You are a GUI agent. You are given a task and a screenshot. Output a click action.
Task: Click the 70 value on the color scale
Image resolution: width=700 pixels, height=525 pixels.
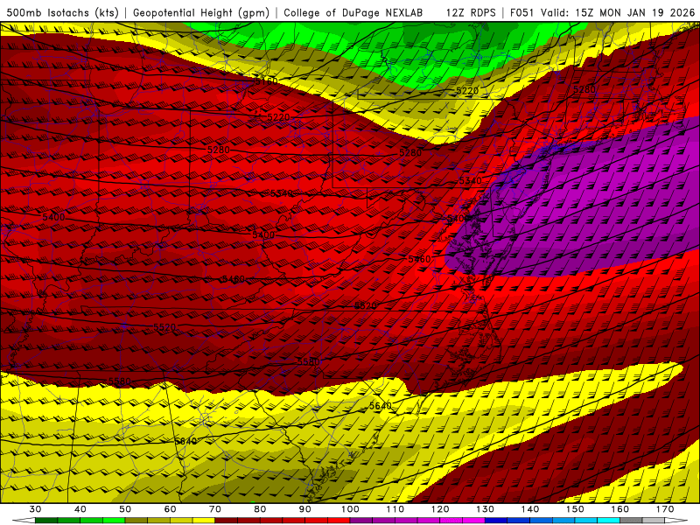point(215,509)
